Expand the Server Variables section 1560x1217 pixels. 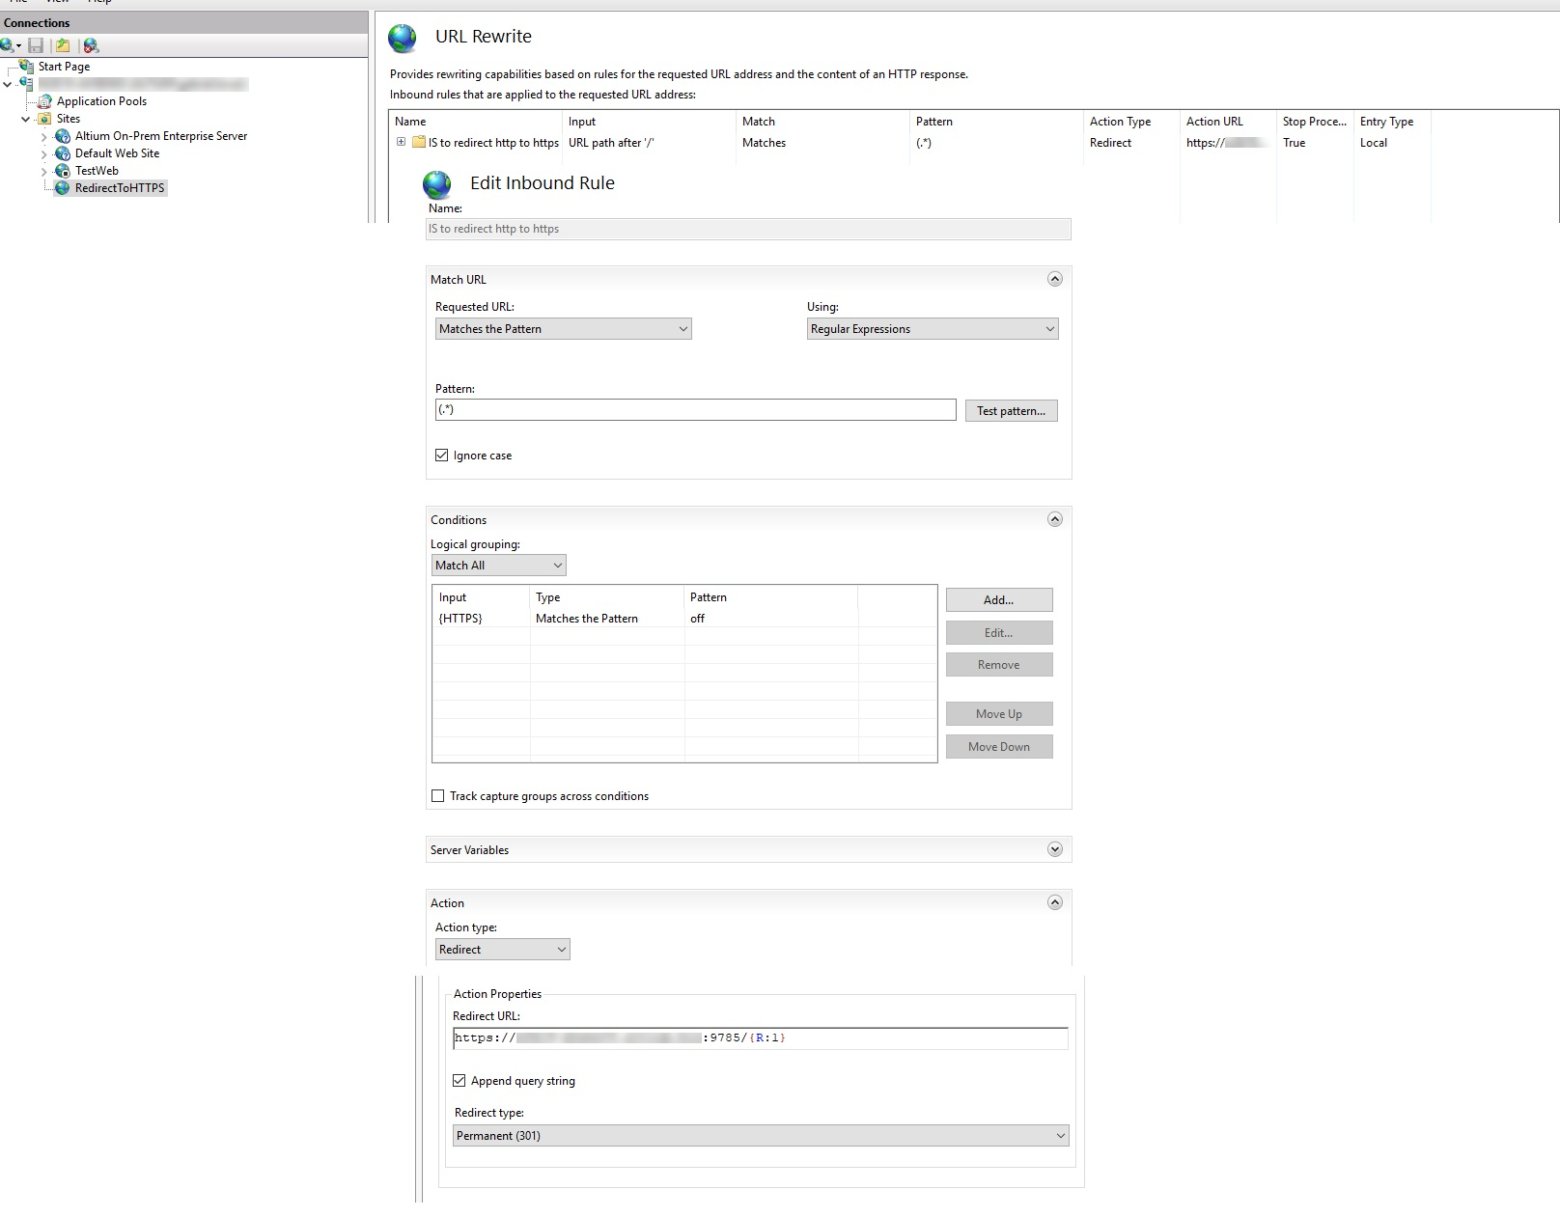1055,849
